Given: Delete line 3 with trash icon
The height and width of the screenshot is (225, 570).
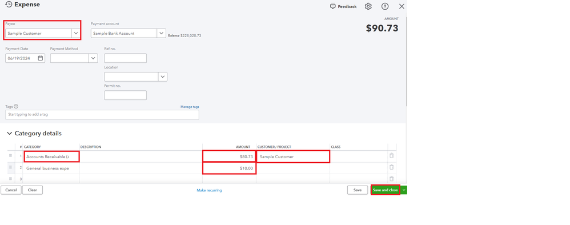Looking at the screenshot, I should pos(391,179).
